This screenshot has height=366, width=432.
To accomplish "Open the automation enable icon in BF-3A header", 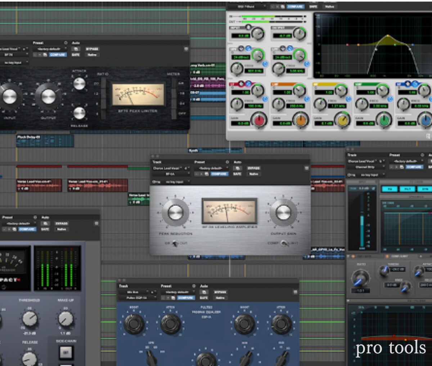I will click(x=237, y=168).
